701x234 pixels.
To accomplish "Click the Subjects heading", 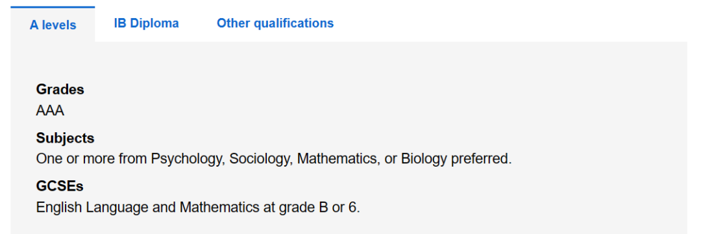I will (66, 138).
